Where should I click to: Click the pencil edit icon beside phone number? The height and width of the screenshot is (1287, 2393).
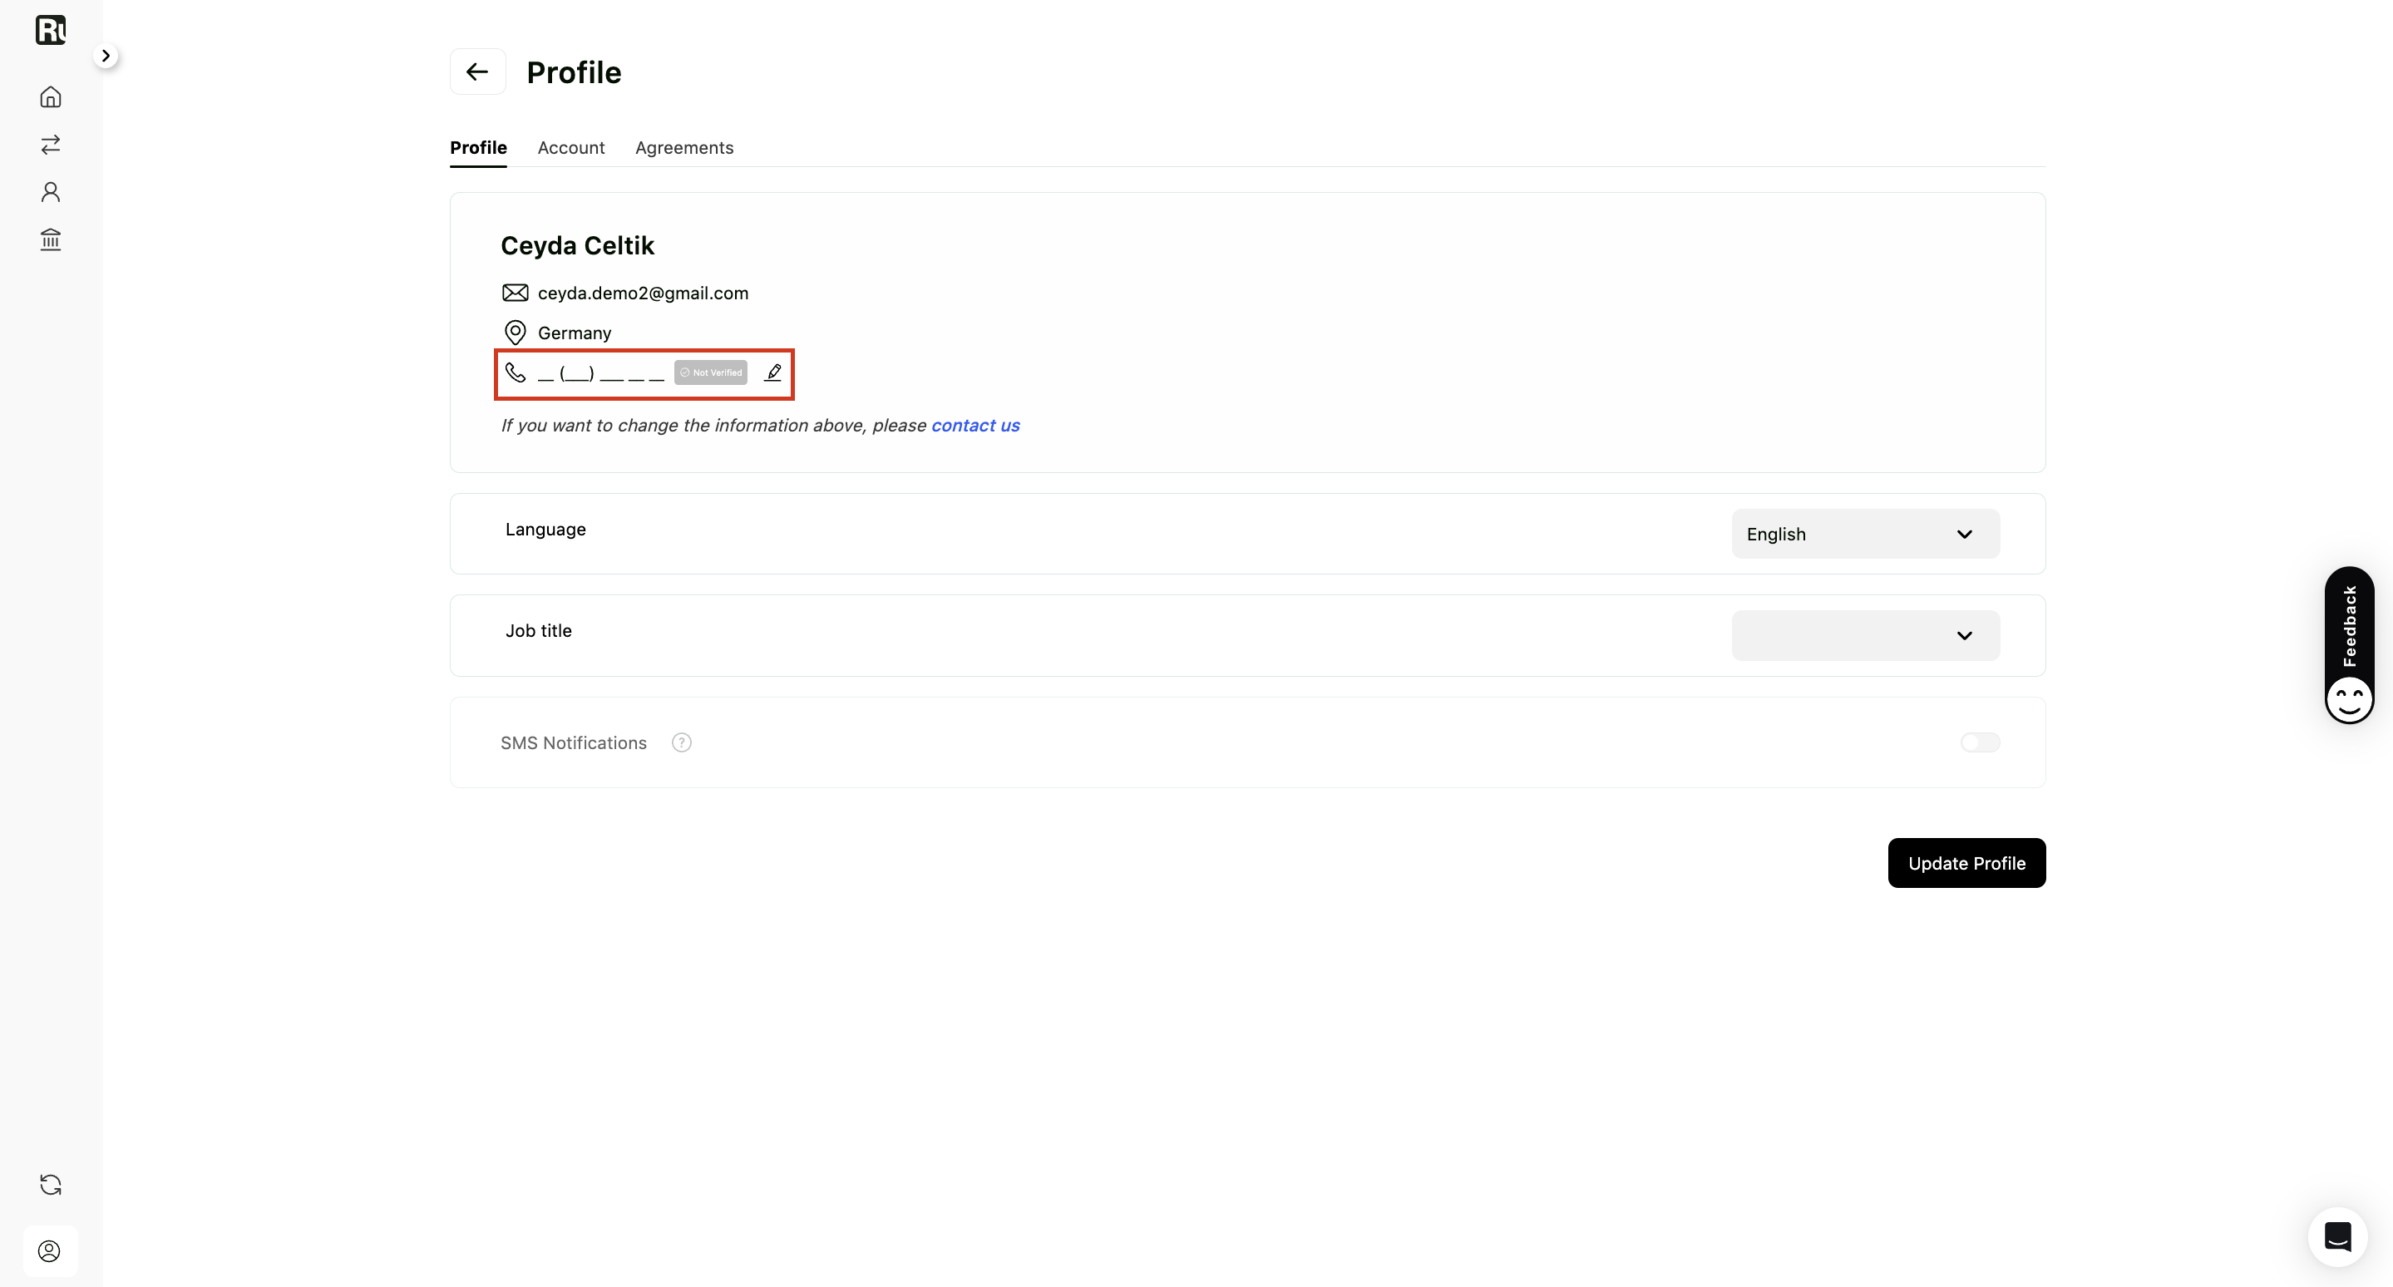pos(773,372)
